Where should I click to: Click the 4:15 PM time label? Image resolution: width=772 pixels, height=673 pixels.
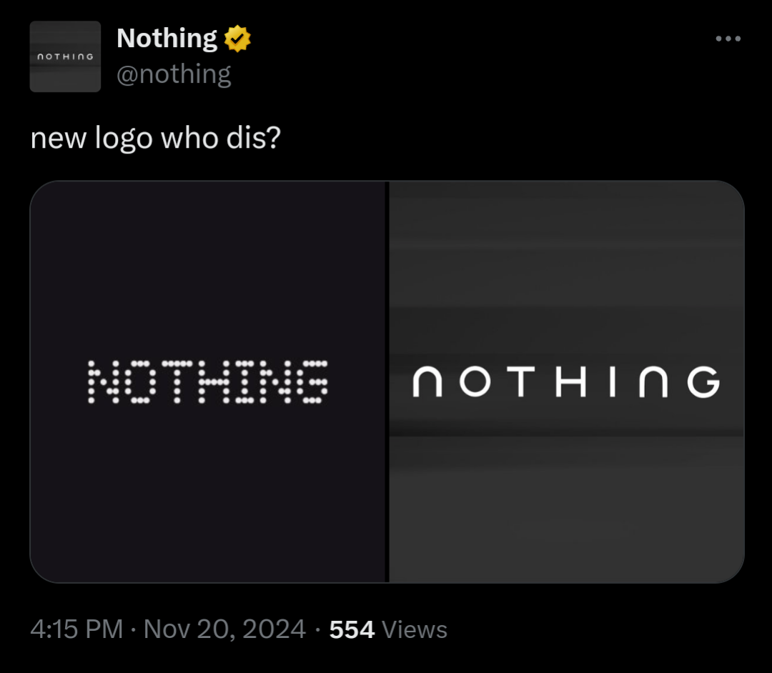[75, 629]
